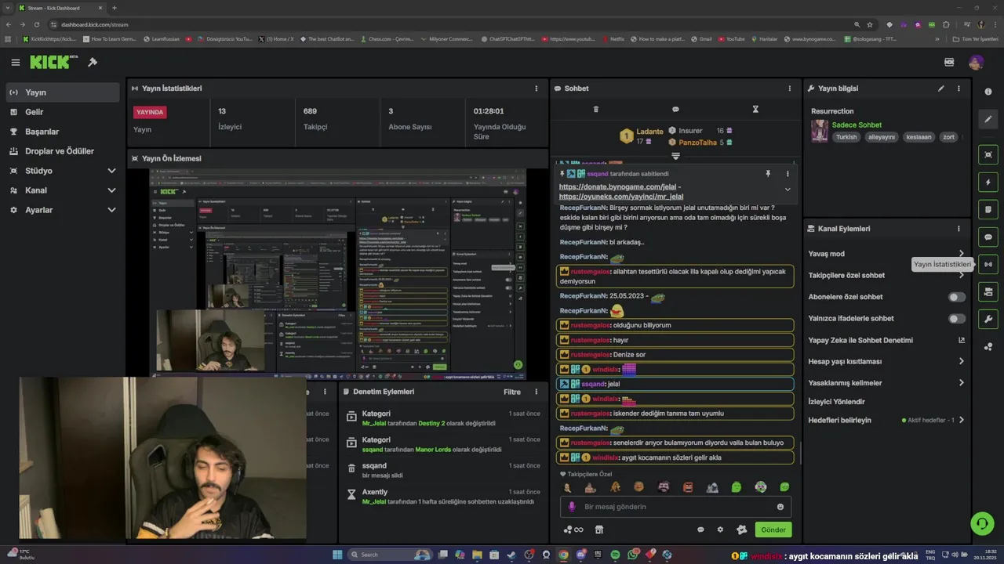1004x564 pixels.
Task: Click the icon left of the profile avatar
Action: (949, 62)
